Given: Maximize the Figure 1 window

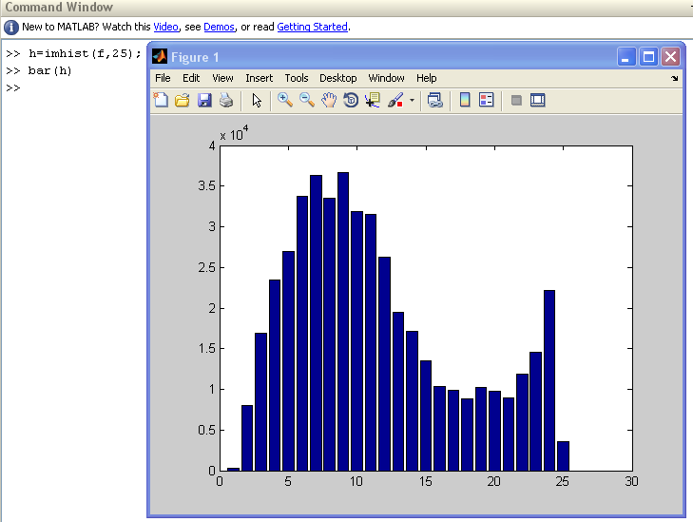Looking at the screenshot, I should click(x=648, y=57).
